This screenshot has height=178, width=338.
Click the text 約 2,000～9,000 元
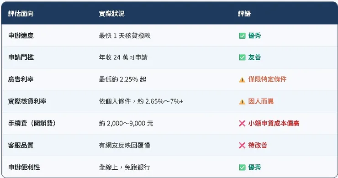(x=126, y=123)
